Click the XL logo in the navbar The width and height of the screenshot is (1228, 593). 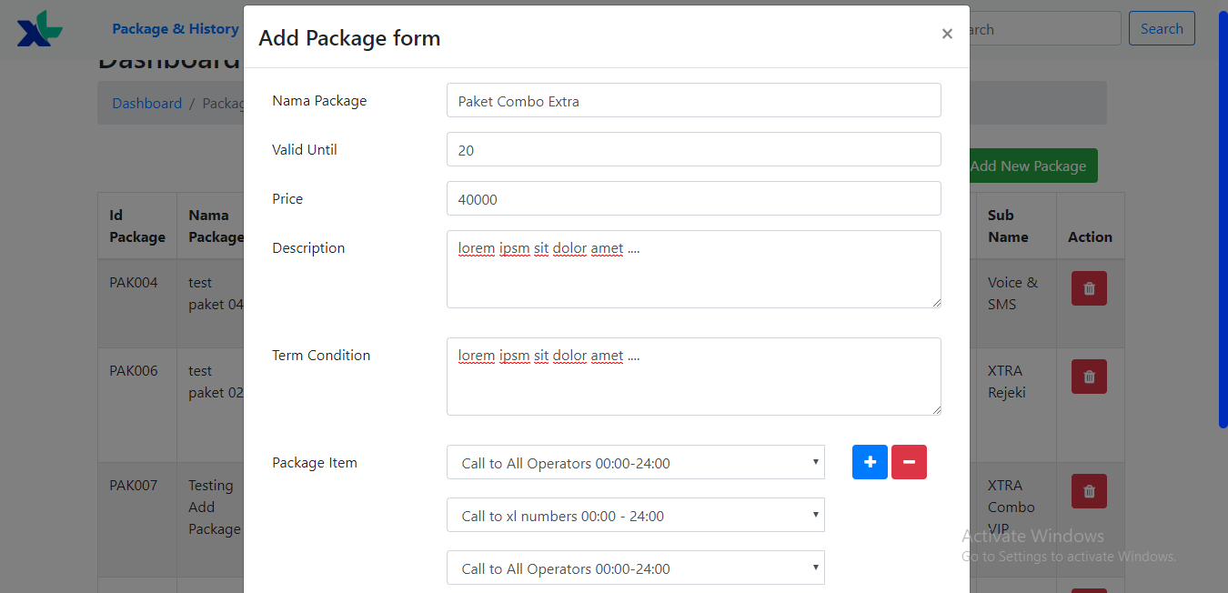(x=39, y=28)
